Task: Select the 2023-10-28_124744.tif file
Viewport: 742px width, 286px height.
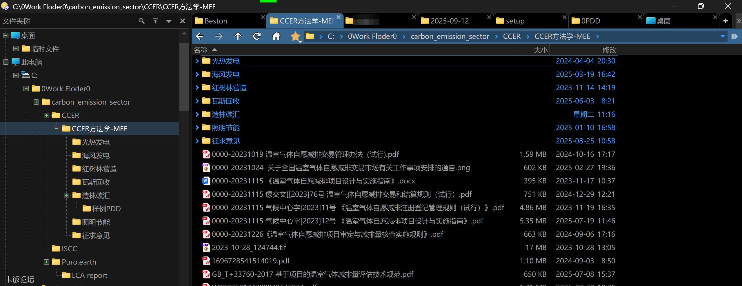Action: coord(249,247)
